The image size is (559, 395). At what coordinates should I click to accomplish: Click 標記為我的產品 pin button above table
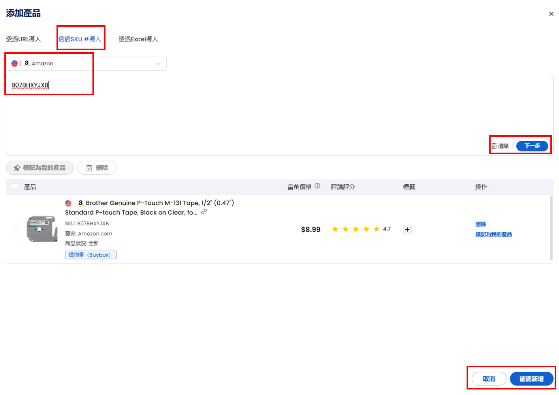pyautogui.click(x=40, y=168)
